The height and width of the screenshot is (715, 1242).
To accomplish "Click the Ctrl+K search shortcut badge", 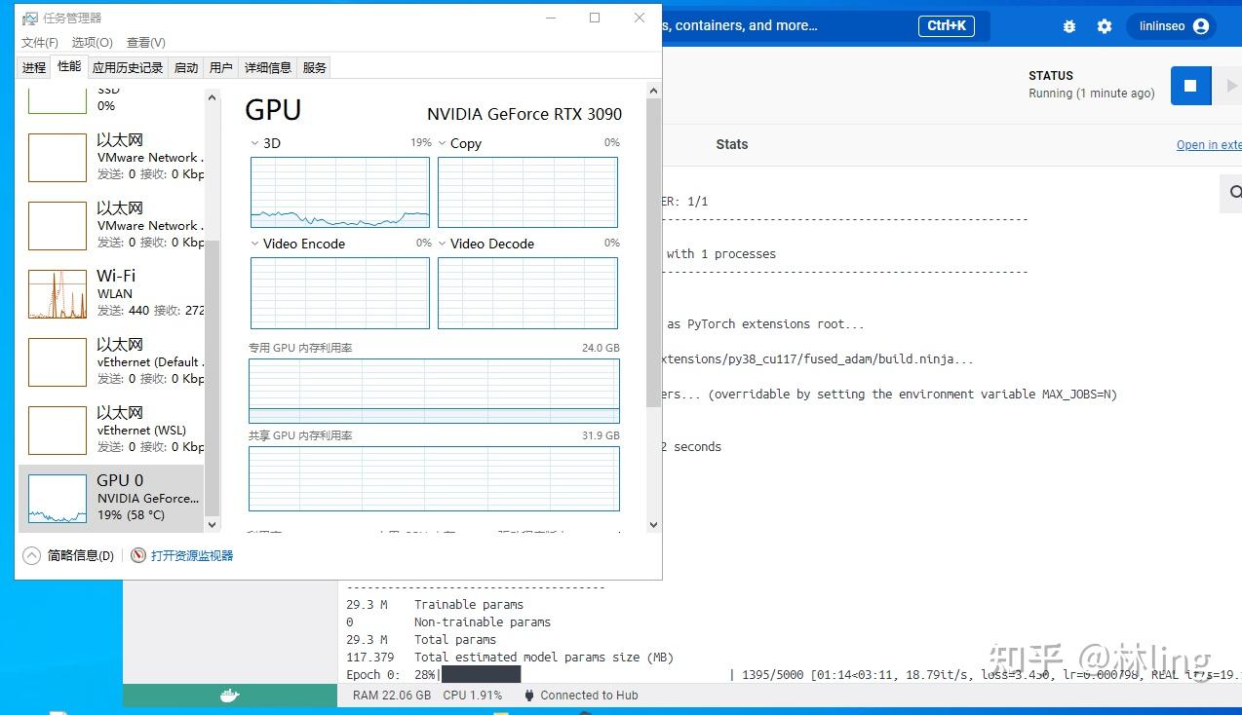I will pos(946,26).
